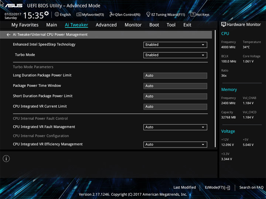Click the globe language icon
266x199 pixels.
57,14
